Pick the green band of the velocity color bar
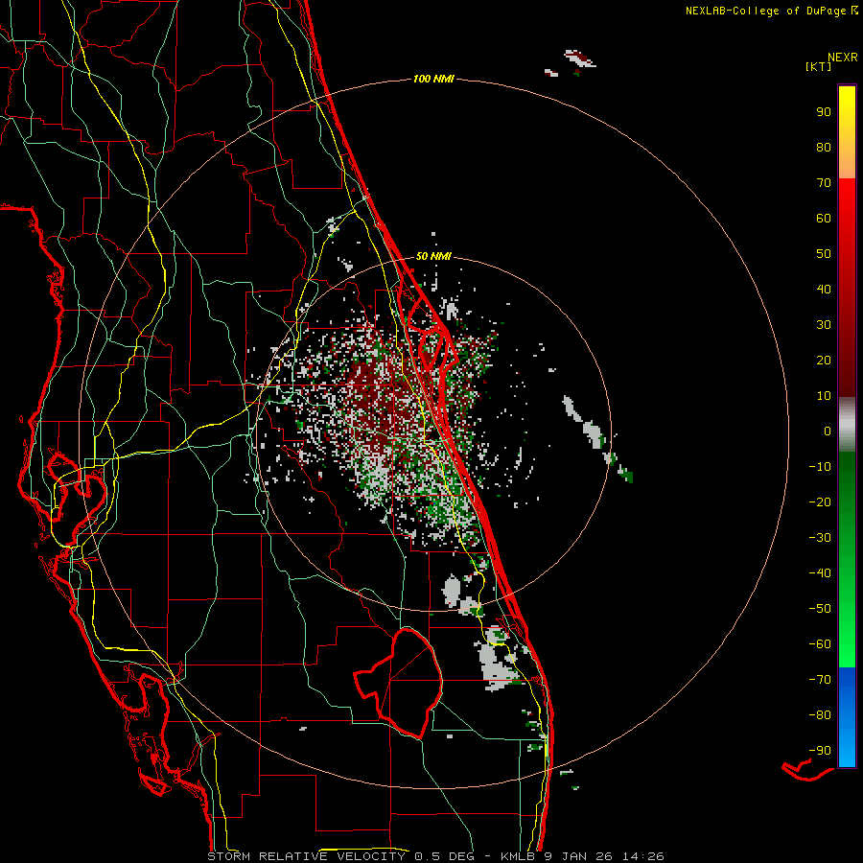 pos(847,559)
